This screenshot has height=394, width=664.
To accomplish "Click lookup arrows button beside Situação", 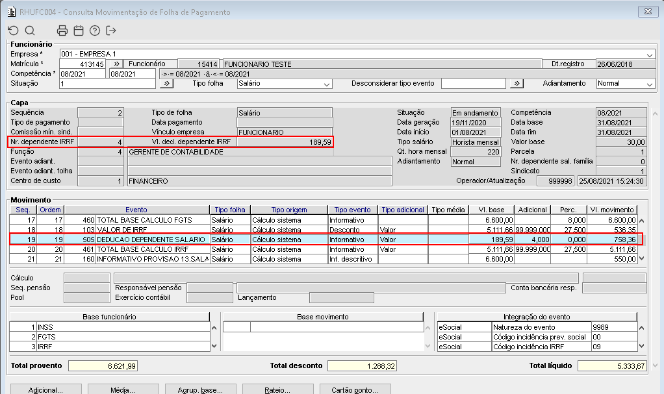I will [166, 84].
